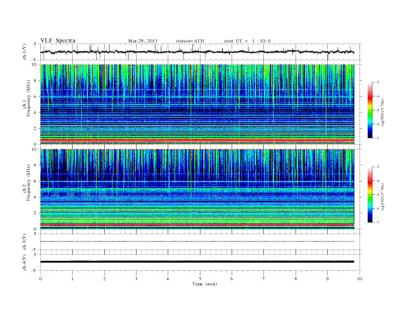Image resolution: width=405 pixels, height=313 pixels.
Task: Click the ch.1 color bar 'log(PSD)(V²/Hz)' label
Action: click(x=383, y=113)
